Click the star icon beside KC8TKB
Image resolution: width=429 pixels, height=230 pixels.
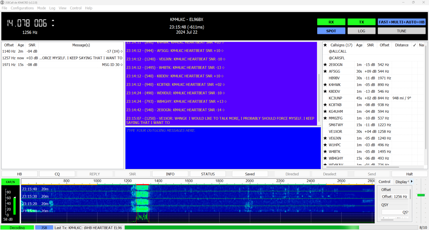tap(325, 105)
